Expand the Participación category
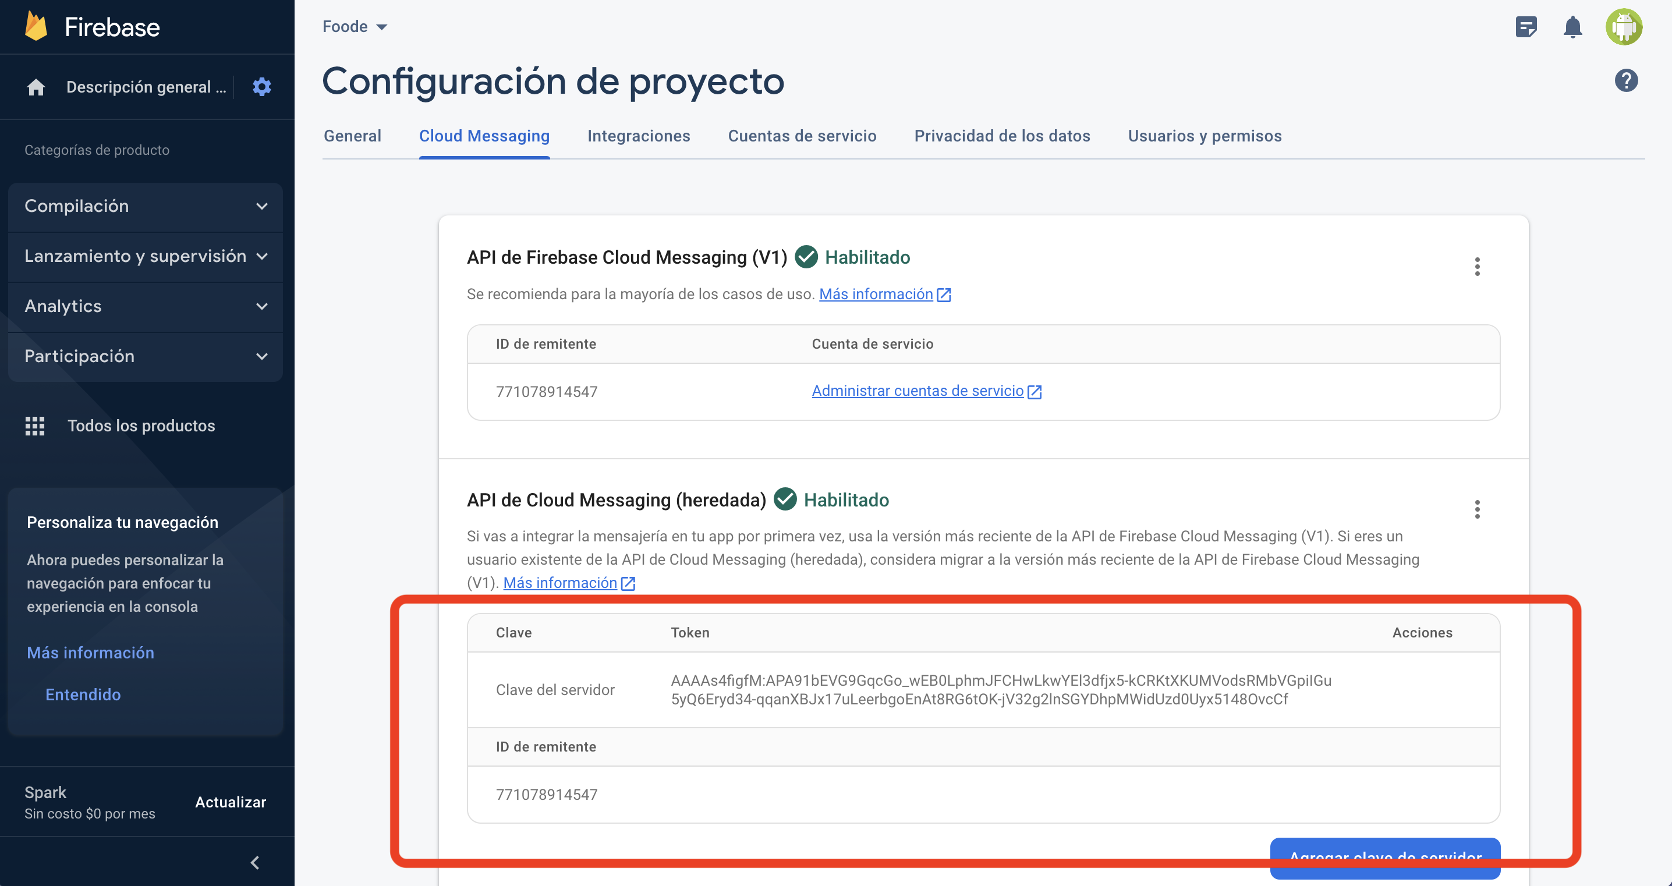Image resolution: width=1672 pixels, height=886 pixels. point(146,356)
